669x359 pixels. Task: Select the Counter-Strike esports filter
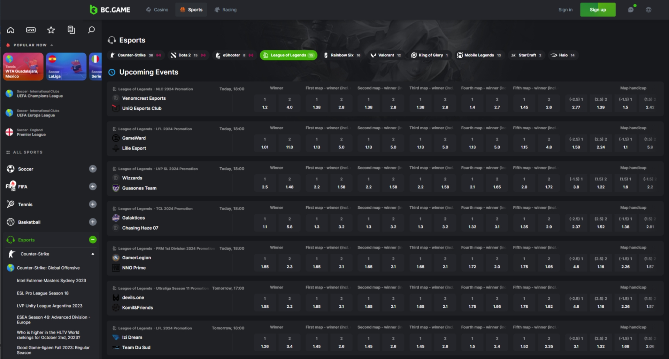(135, 55)
